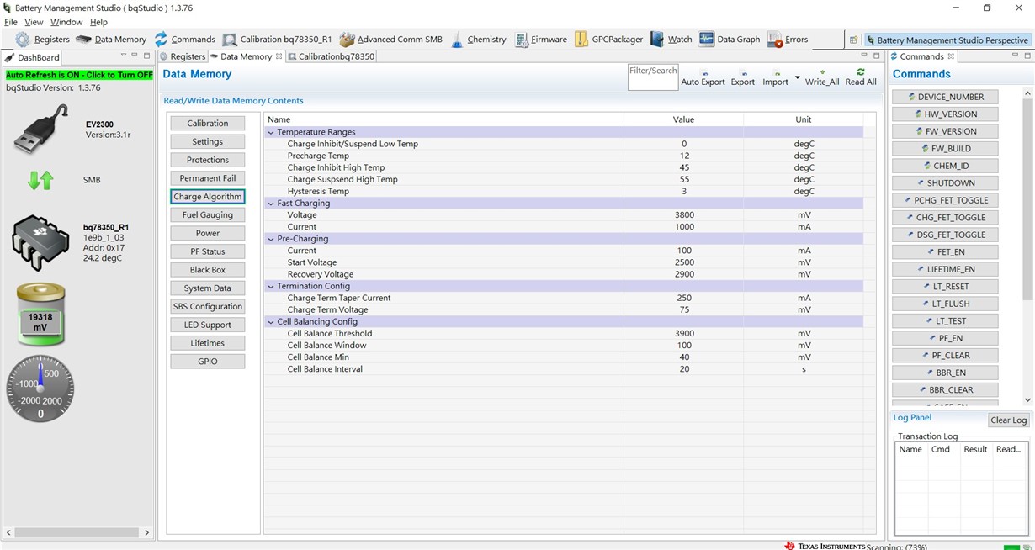1035x550 pixels.
Task: Open the Data Graph tool
Action: [x=729, y=40]
